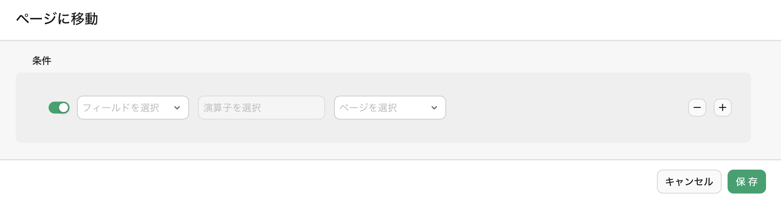Screen dimensions: 781x201
Task: Disable the green condition toggle switch
Action: [x=59, y=108]
